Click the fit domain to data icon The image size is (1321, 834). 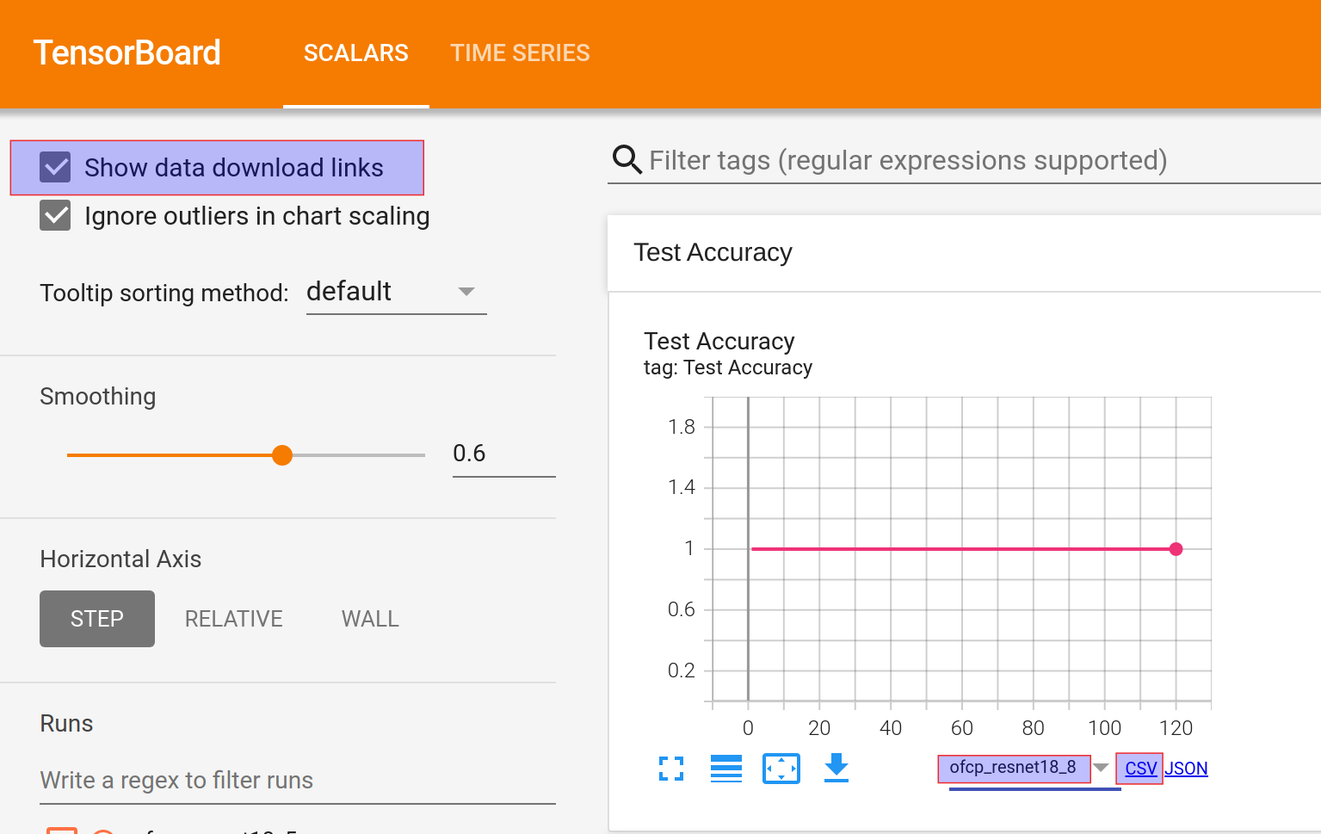[781, 769]
